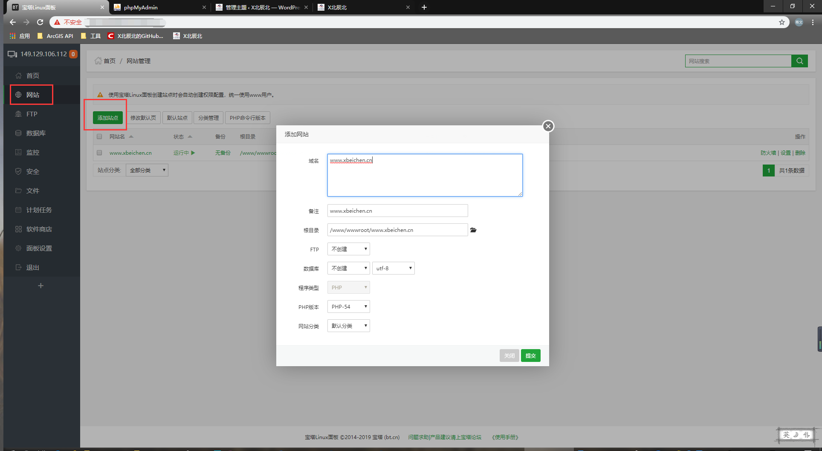Click the browser forward arrow
The image size is (822, 451).
click(x=26, y=22)
